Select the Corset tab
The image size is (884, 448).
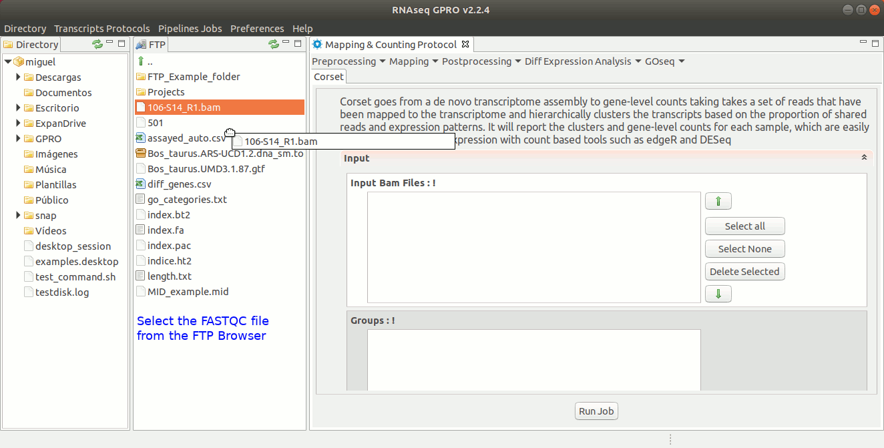(x=328, y=77)
